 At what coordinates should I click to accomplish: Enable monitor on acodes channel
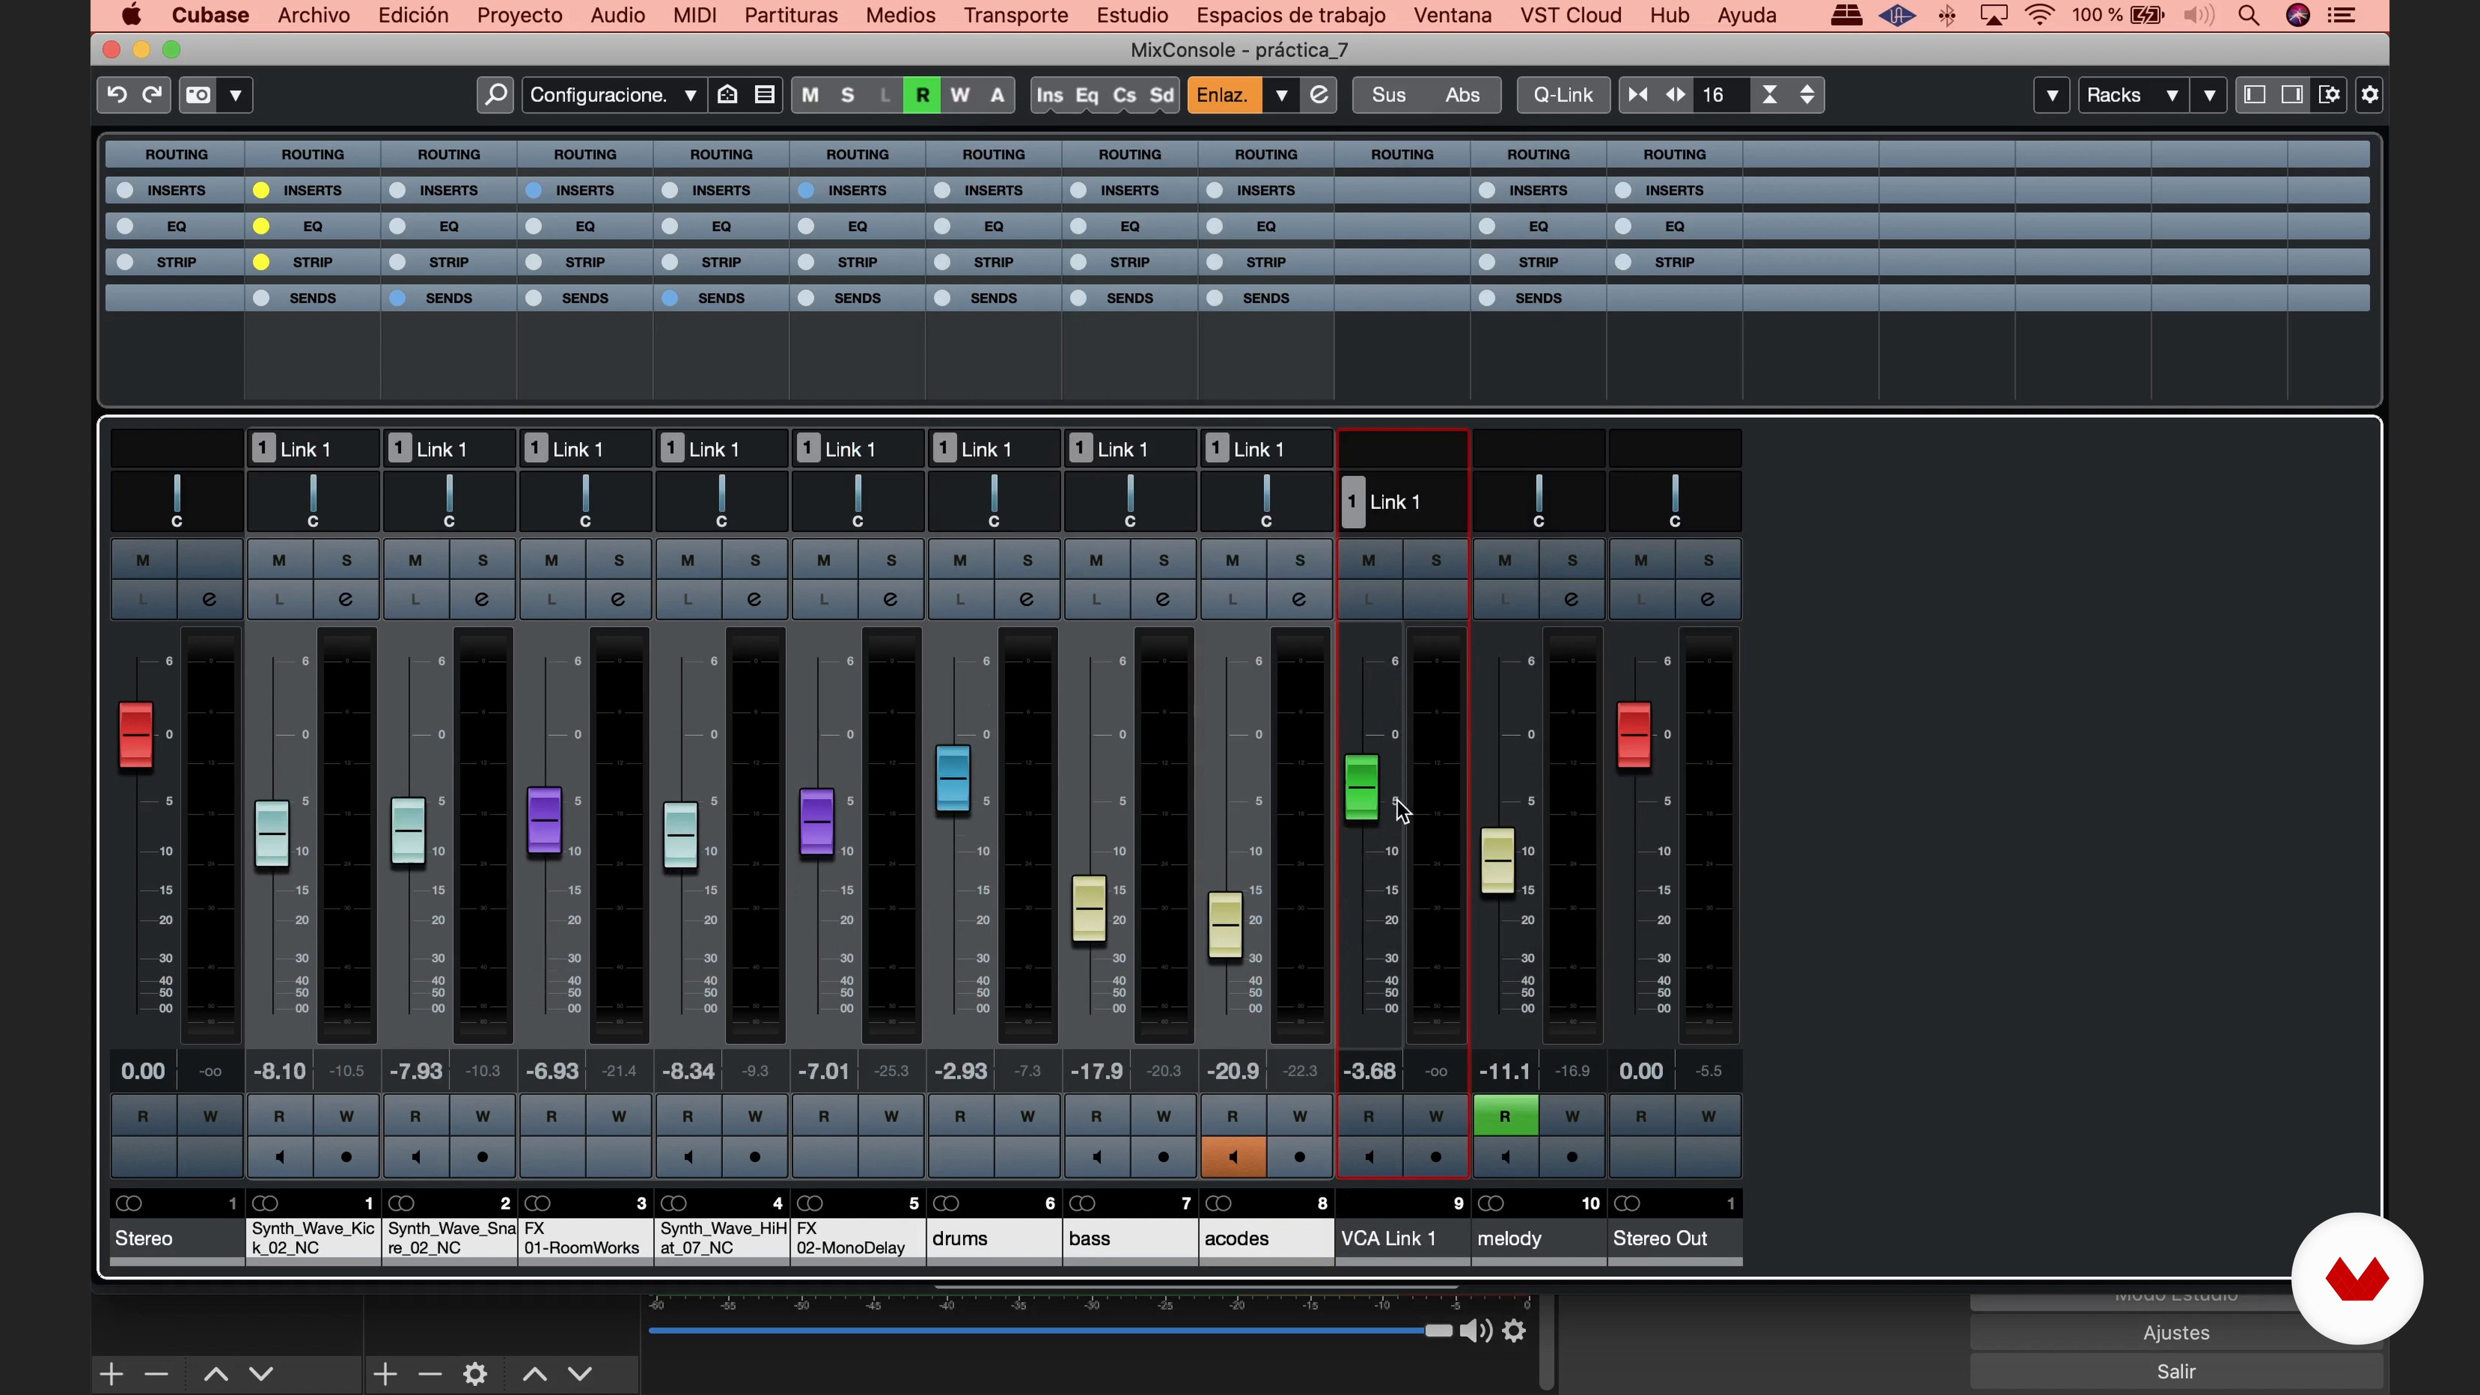click(x=1232, y=1156)
